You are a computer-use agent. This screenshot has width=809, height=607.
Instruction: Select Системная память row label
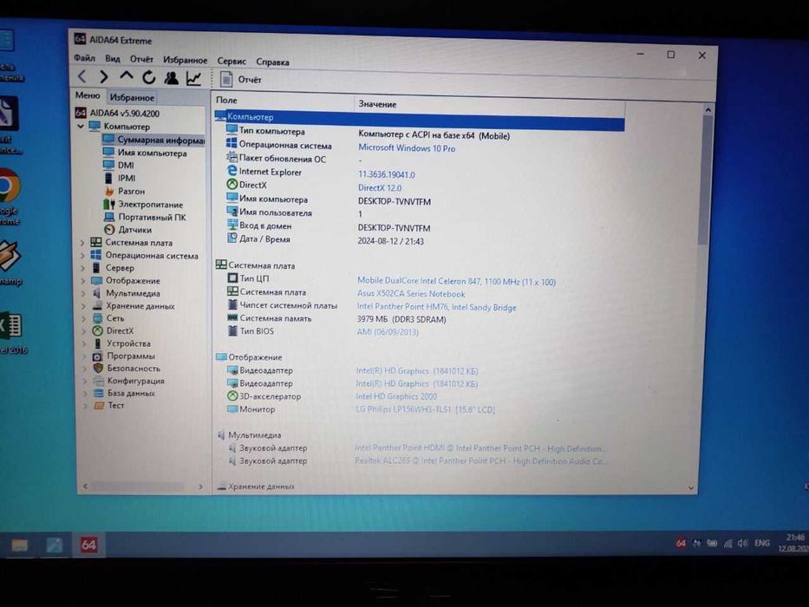click(x=276, y=318)
